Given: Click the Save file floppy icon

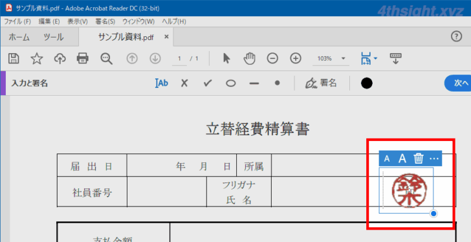Looking at the screenshot, I should [x=14, y=58].
